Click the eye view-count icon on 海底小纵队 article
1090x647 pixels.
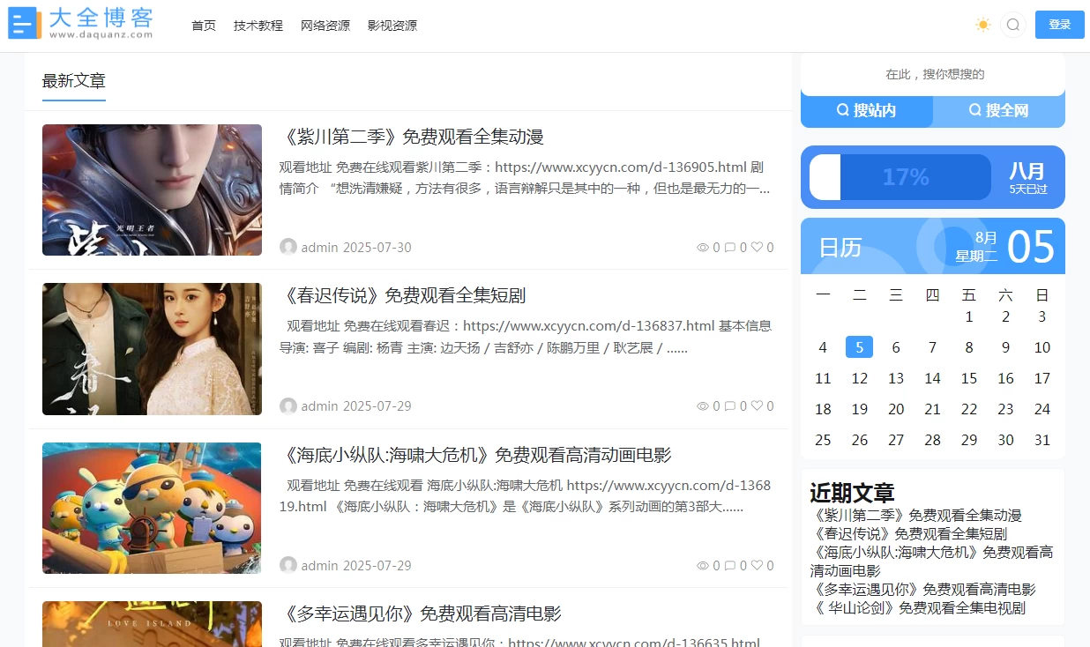703,565
